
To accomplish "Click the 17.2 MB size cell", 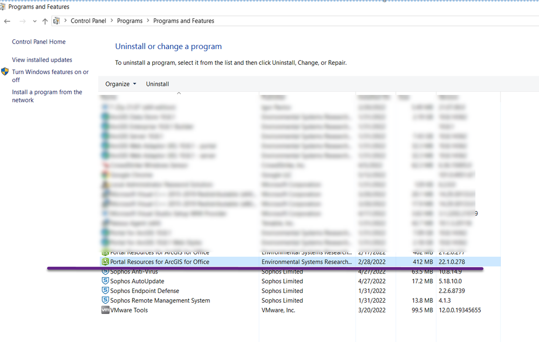I will pyautogui.click(x=422, y=281).
